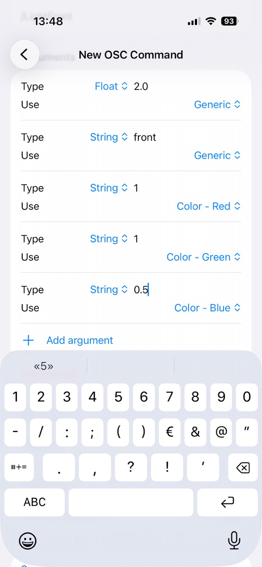Switch keyboard to #+= symbols
The image size is (262, 567).
click(19, 468)
